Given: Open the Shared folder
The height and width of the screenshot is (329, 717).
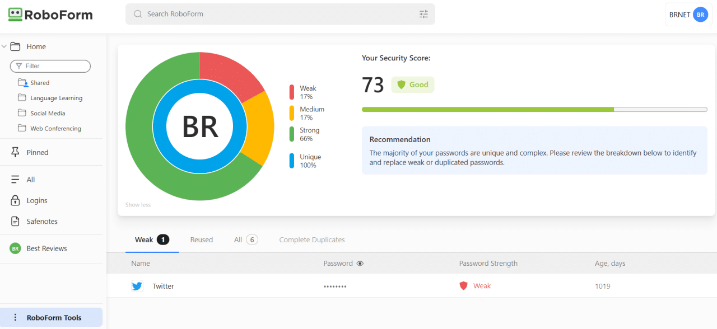Looking at the screenshot, I should (39, 83).
